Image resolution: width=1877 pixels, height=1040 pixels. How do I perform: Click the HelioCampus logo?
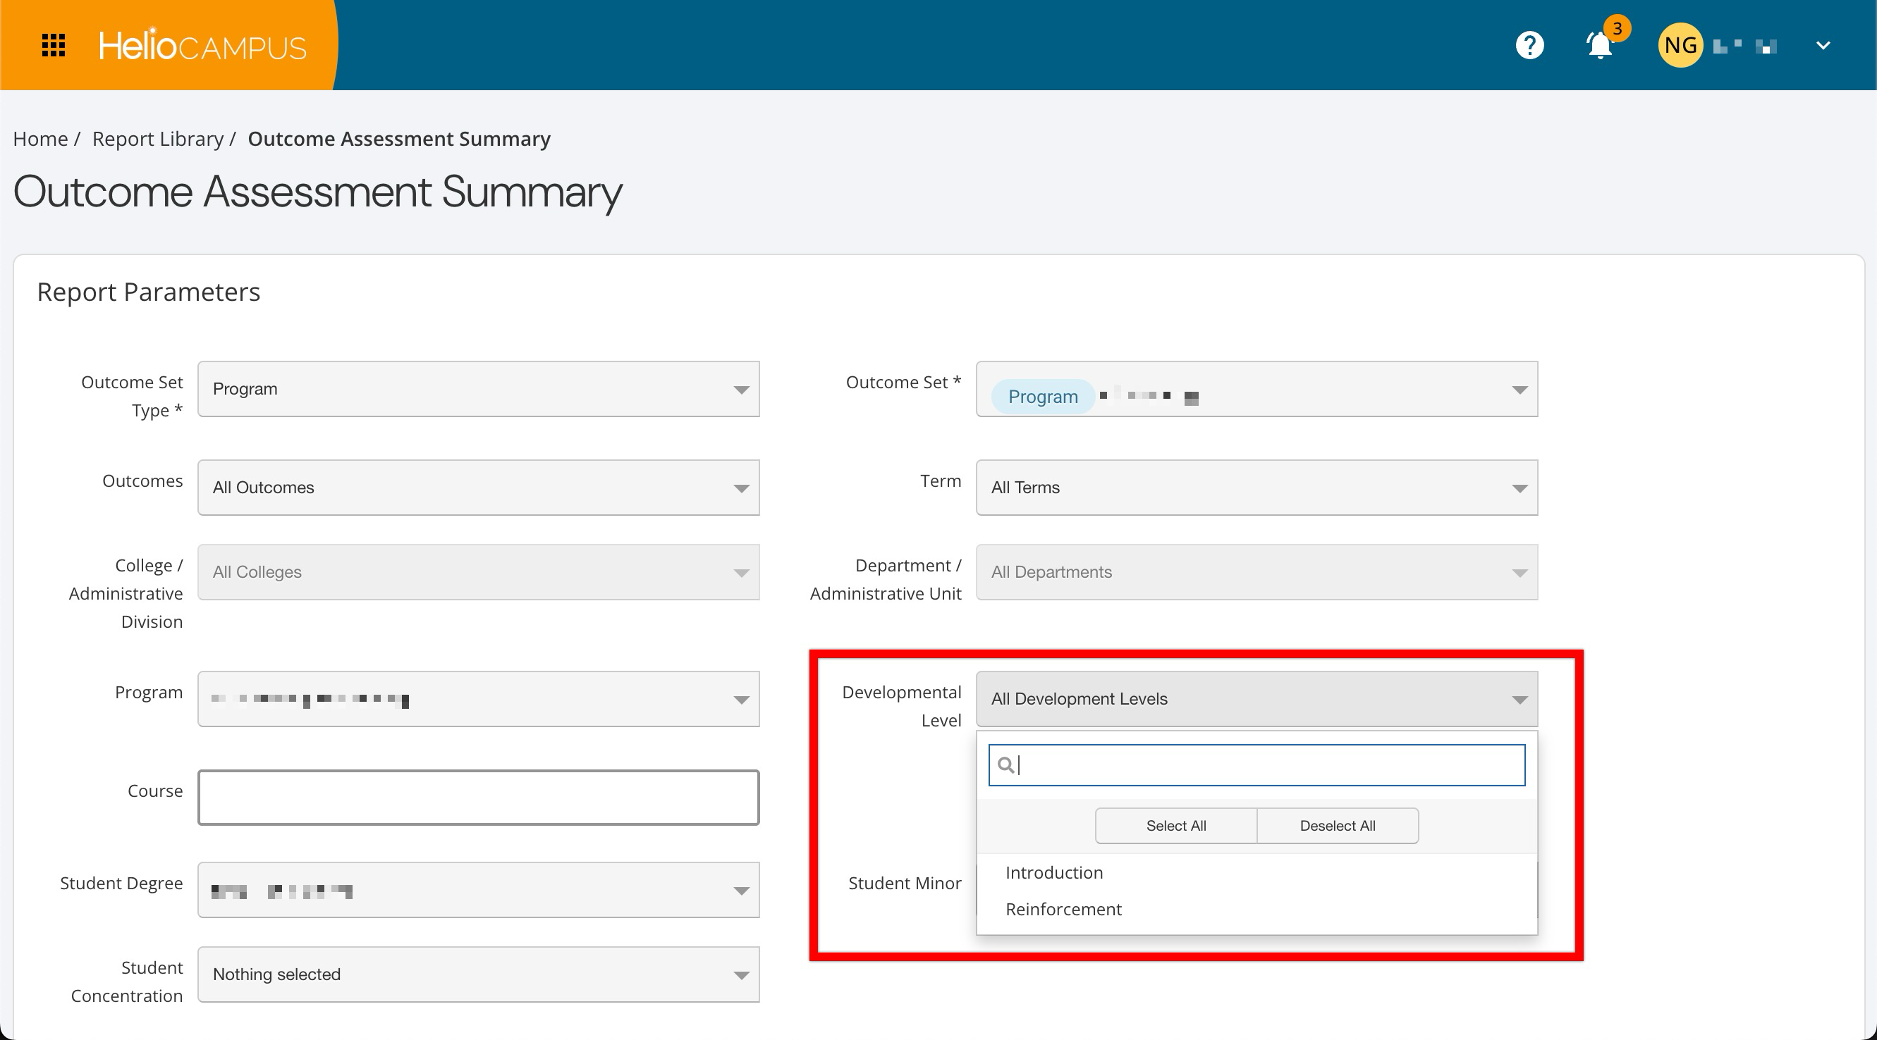(x=202, y=46)
